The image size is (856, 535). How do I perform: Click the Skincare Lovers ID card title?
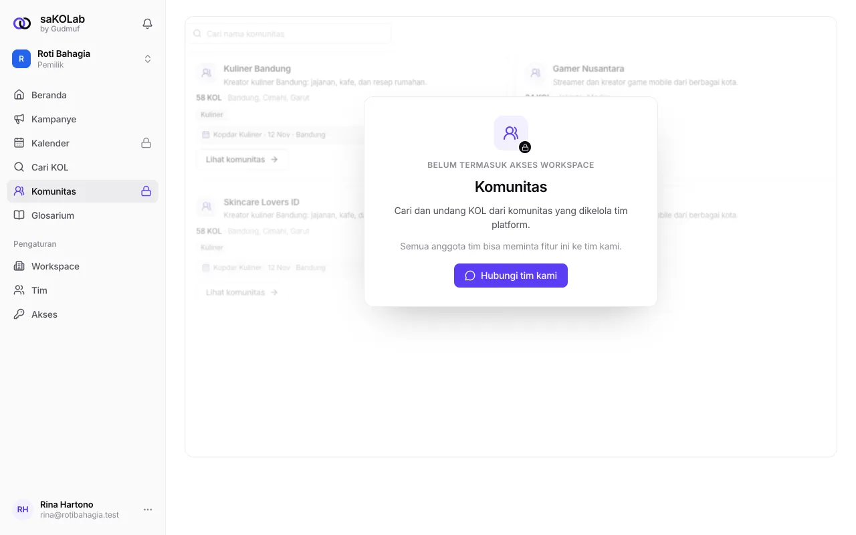(261, 202)
